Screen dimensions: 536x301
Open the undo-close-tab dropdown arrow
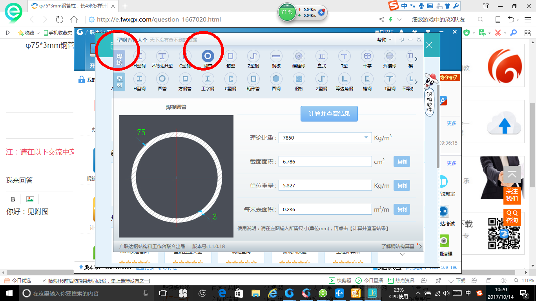point(518,20)
